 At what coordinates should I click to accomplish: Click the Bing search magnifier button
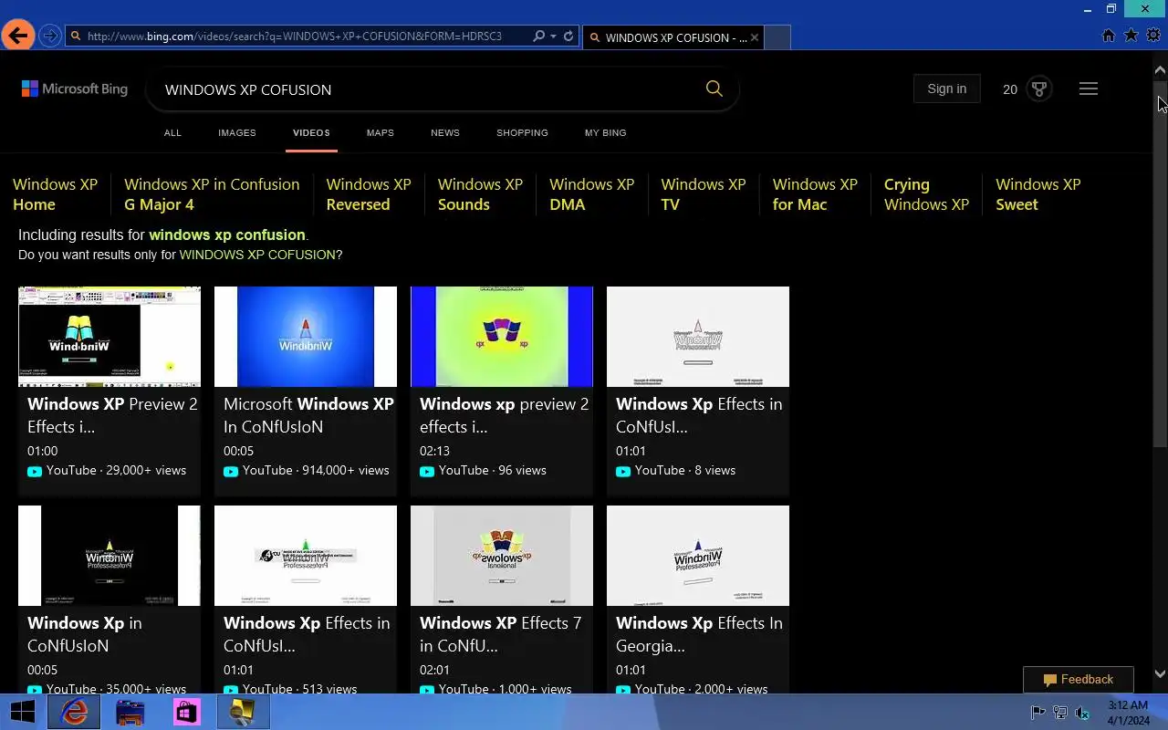[714, 89]
